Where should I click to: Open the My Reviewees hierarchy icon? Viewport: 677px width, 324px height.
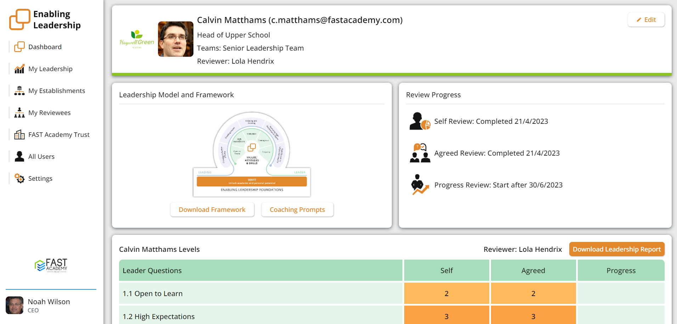click(19, 113)
